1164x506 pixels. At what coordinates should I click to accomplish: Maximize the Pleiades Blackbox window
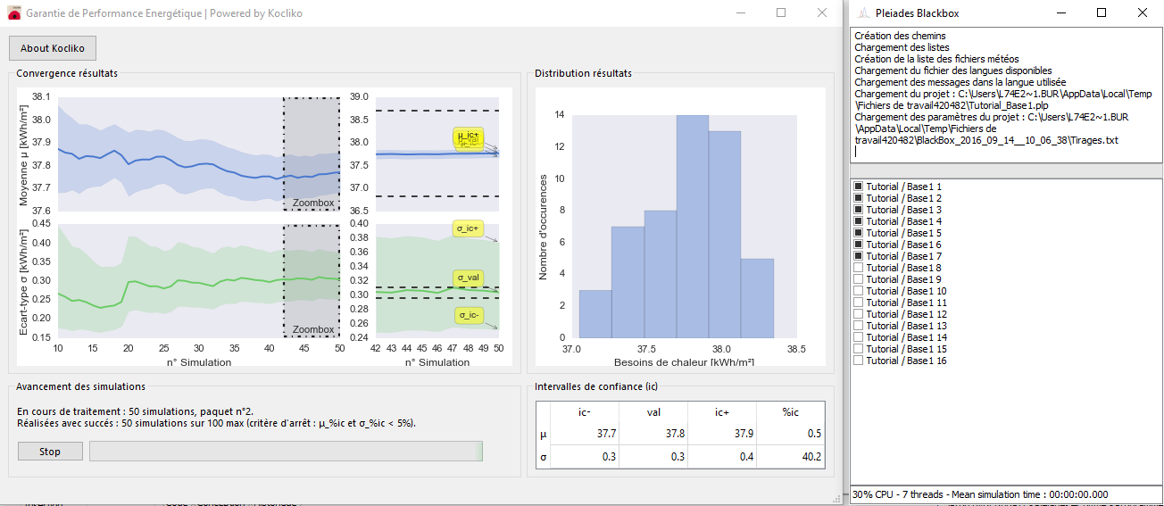coord(1102,13)
